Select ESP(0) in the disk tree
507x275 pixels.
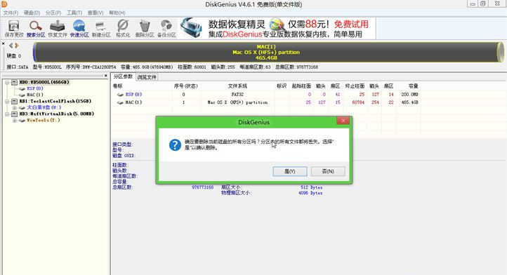click(35, 88)
